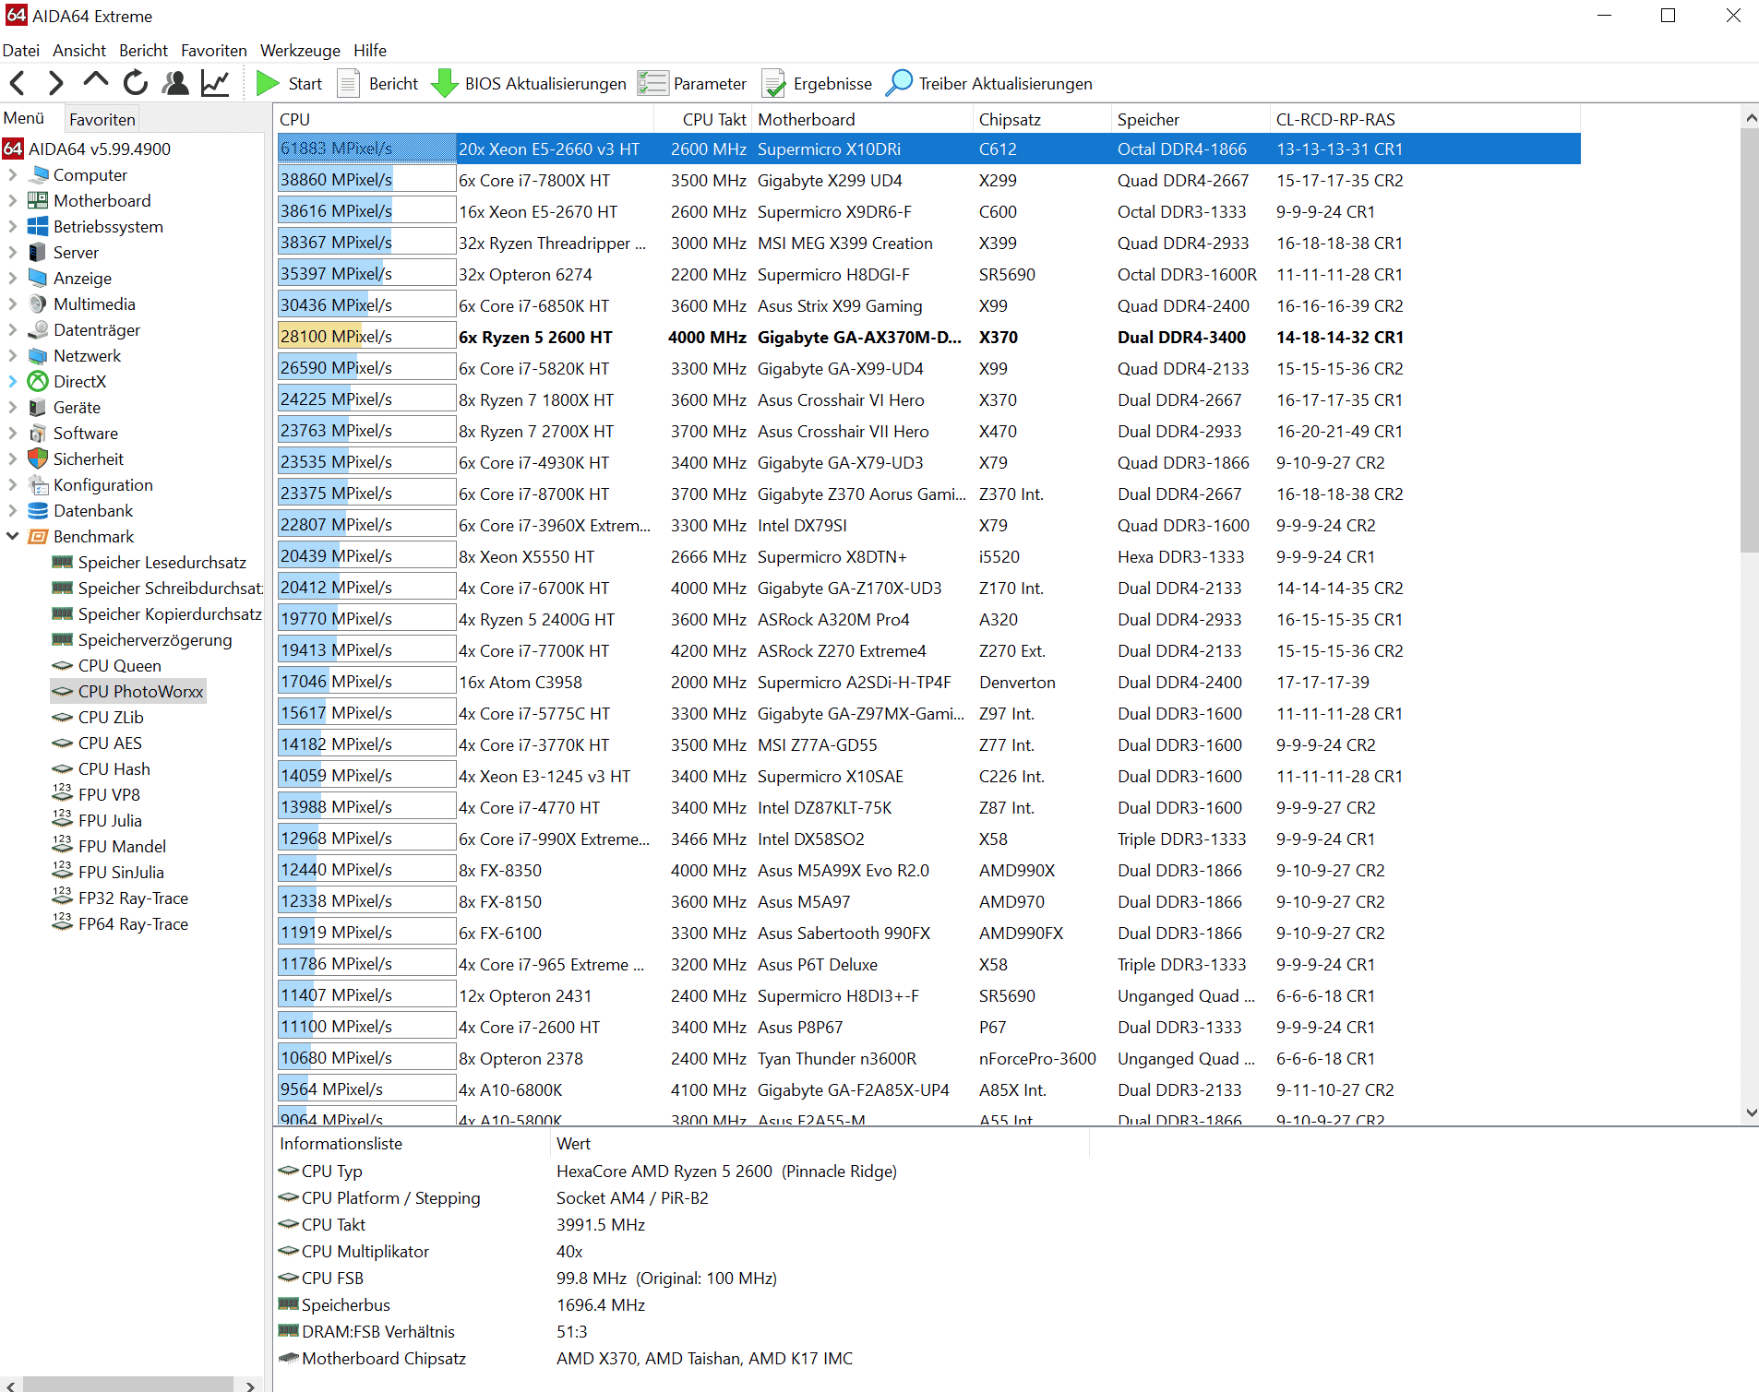Select the FPU VP8 benchmark icon
Viewport: 1759px width, 1392px height.
[63, 794]
